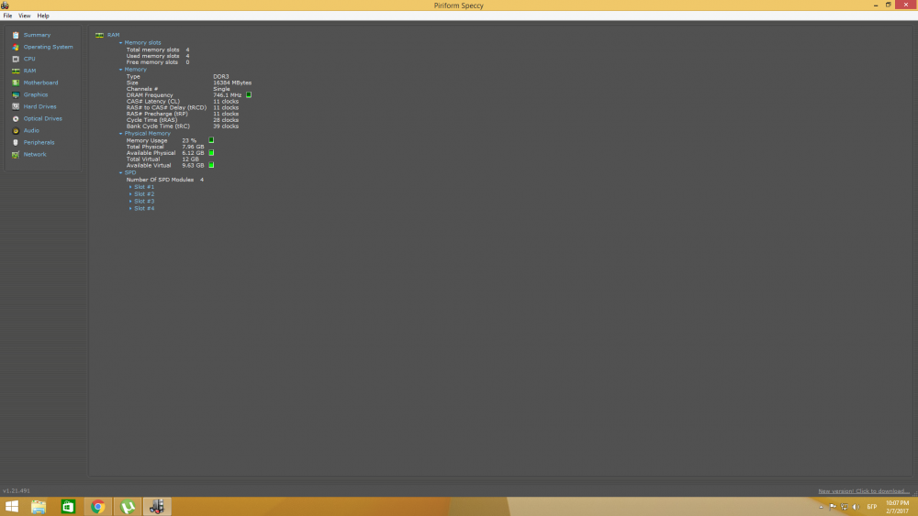Switch keyboard language БГР indicator
Image resolution: width=918 pixels, height=516 pixels.
(x=872, y=507)
